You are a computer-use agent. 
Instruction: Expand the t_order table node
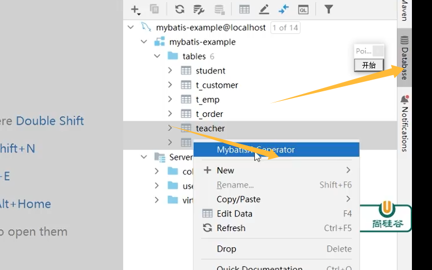click(x=170, y=114)
